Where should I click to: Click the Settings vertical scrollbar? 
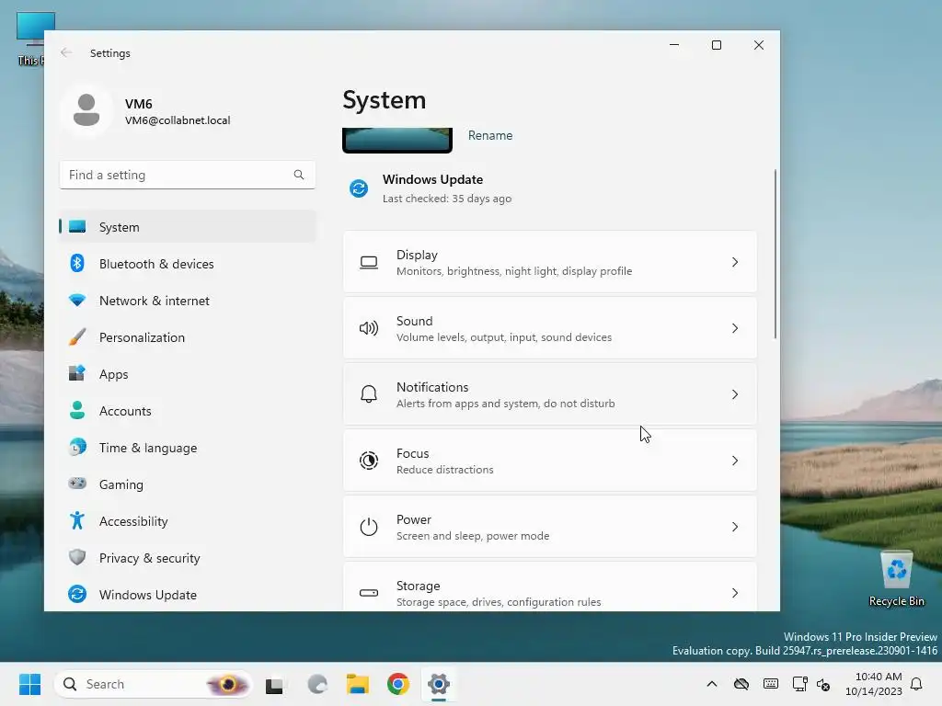tap(775, 254)
